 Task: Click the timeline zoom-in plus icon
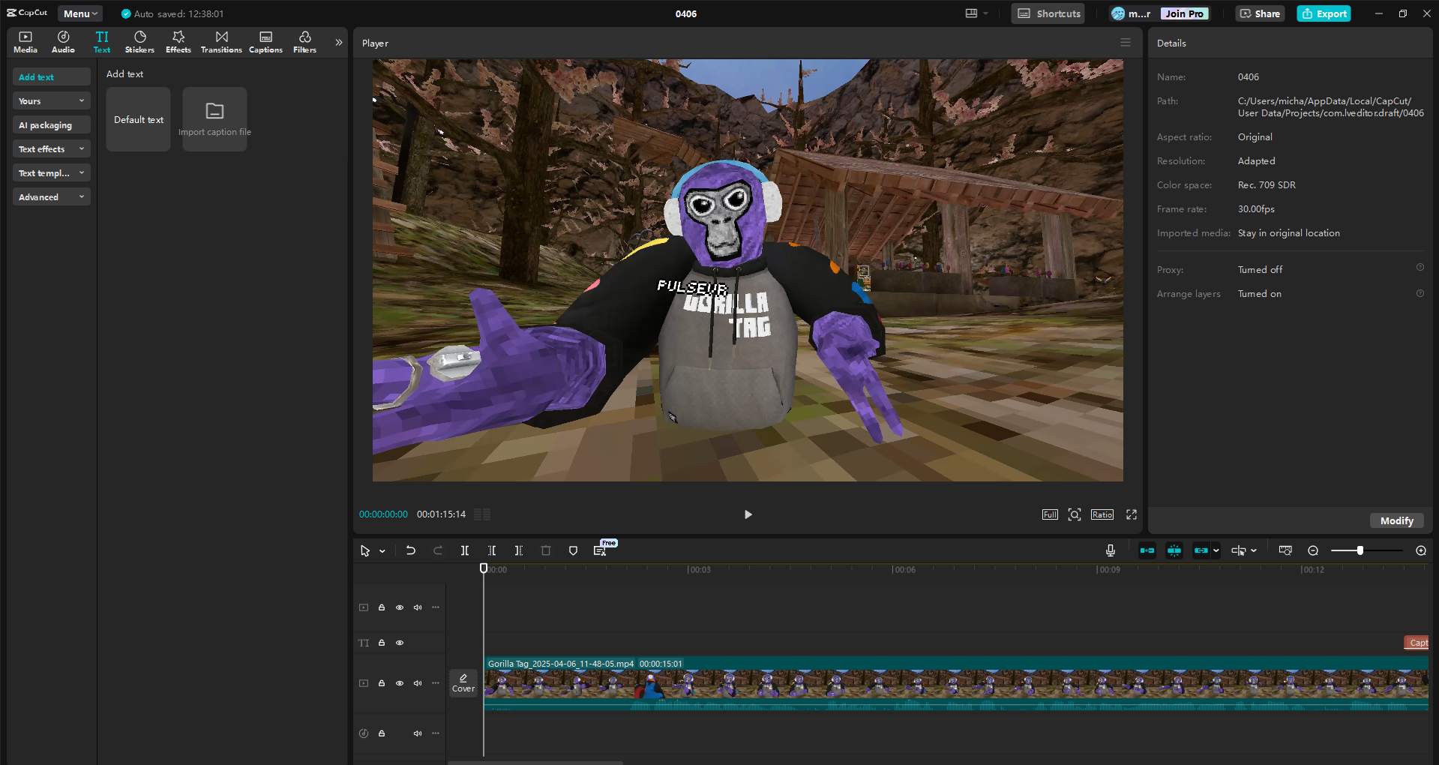tap(1421, 550)
